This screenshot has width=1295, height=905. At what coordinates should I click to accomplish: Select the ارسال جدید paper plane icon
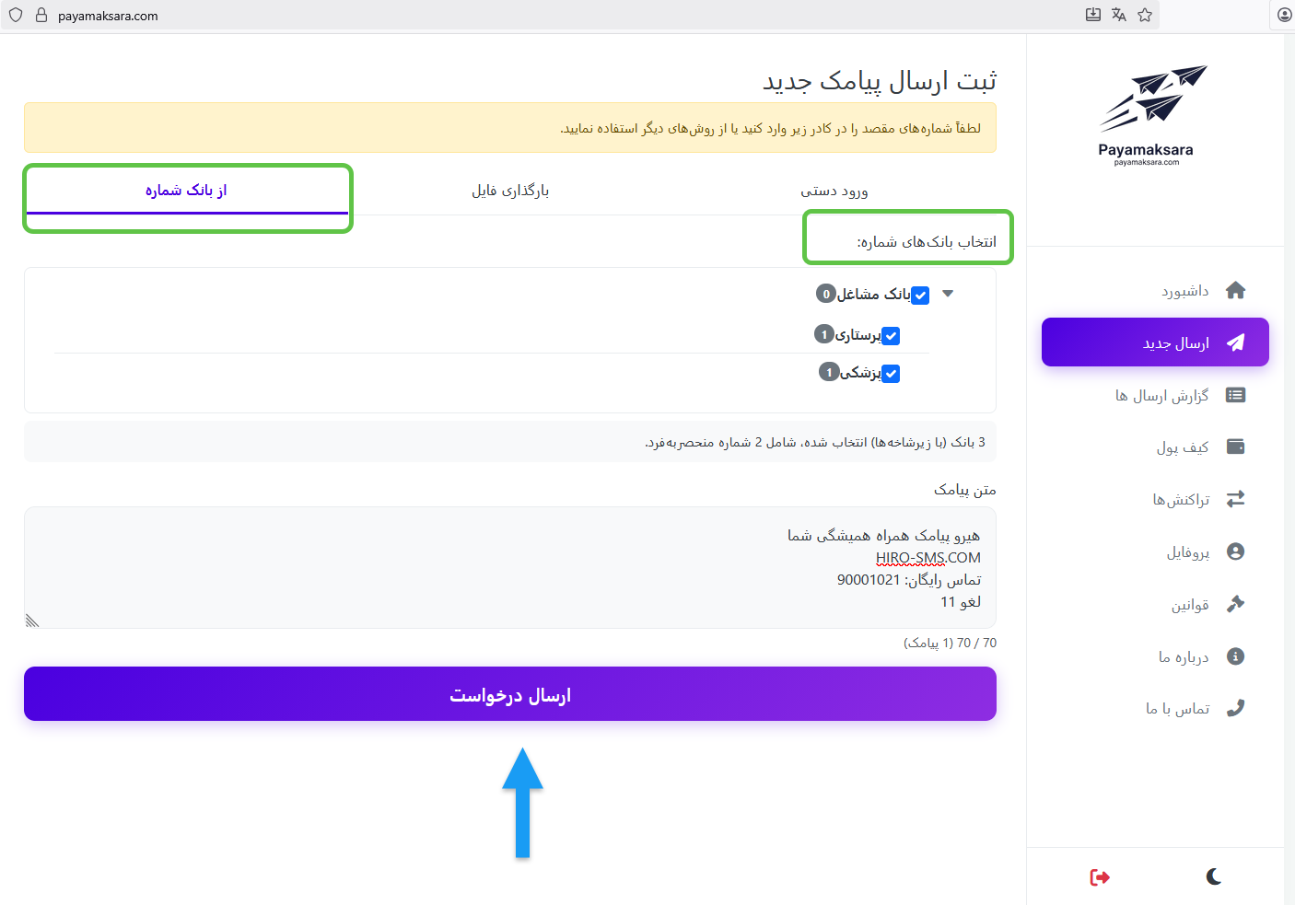click(1236, 342)
